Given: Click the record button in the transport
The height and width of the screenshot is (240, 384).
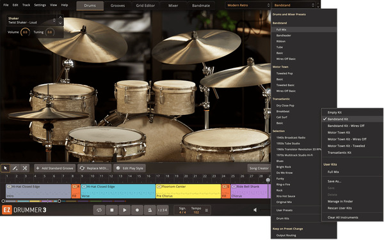Looking at the screenshot, I should (138, 210).
